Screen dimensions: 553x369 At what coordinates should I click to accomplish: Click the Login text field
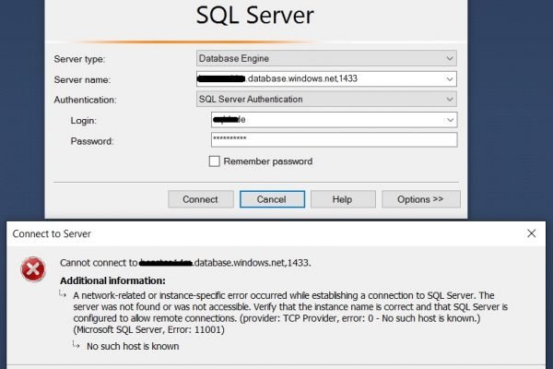click(x=334, y=120)
